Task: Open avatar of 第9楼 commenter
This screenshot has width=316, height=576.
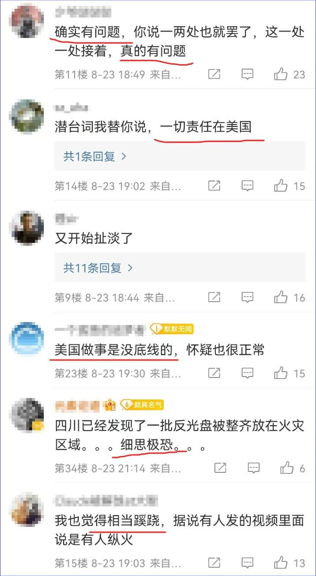Action: (27, 228)
